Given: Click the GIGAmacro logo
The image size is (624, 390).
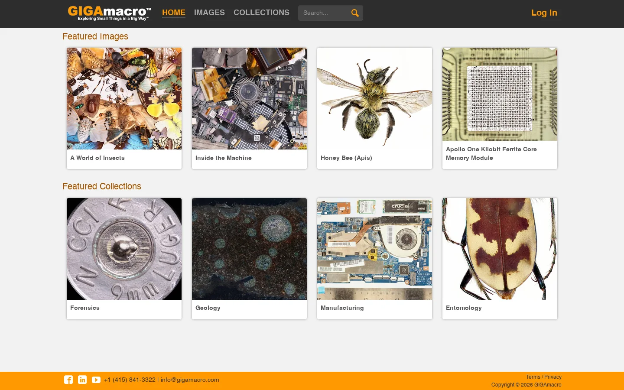Looking at the screenshot, I should tap(109, 13).
